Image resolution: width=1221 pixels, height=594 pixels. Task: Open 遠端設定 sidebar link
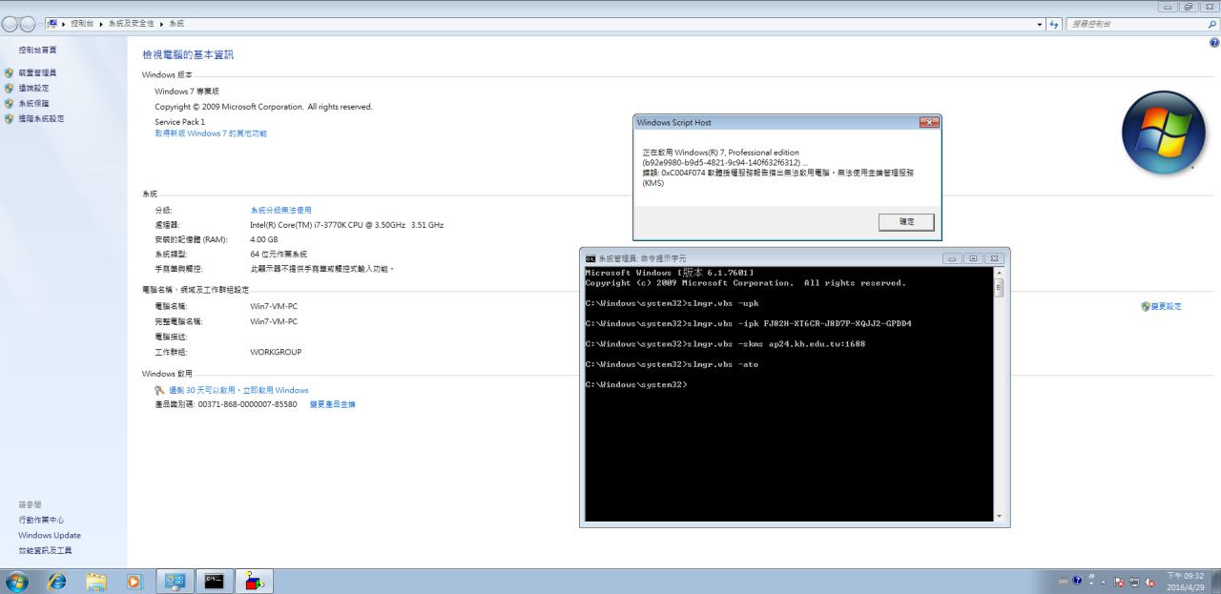33,88
